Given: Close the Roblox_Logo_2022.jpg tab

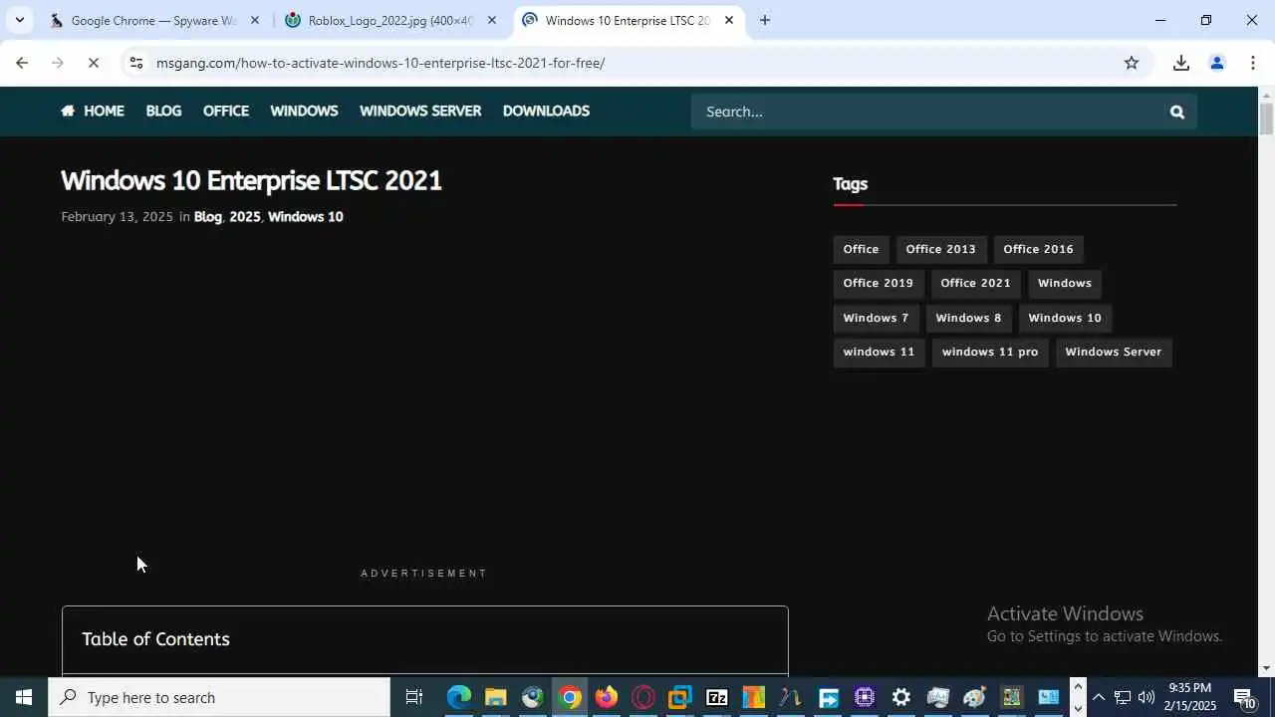Looking at the screenshot, I should 492,20.
